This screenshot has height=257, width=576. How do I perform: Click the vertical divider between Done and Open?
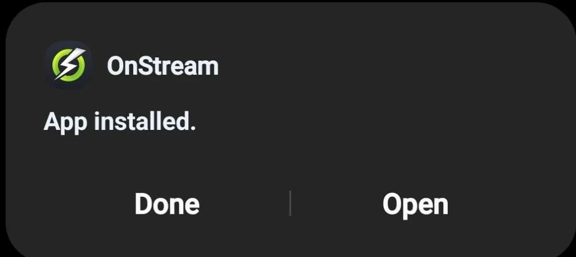290,203
